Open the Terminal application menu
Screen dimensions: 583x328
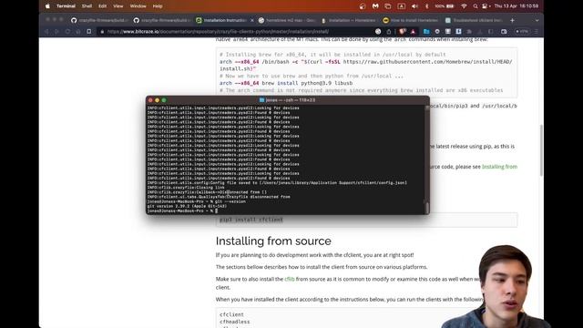pyautogui.click(x=66, y=6)
